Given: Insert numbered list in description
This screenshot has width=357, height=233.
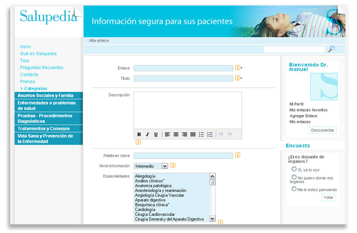Looking at the screenshot, I should click(210, 134).
